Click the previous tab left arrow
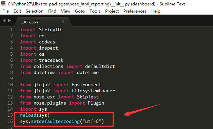Image resolution: width=213 pixels, height=129 pixels. (4, 20)
